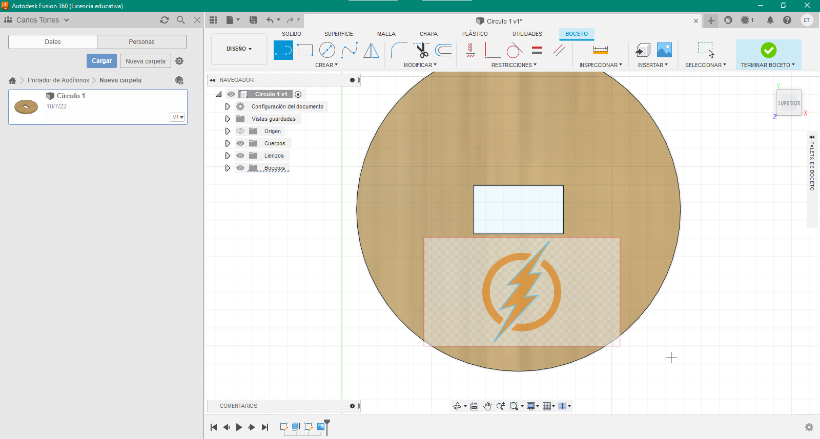
Task: Open the Personas tab
Action: click(x=141, y=42)
